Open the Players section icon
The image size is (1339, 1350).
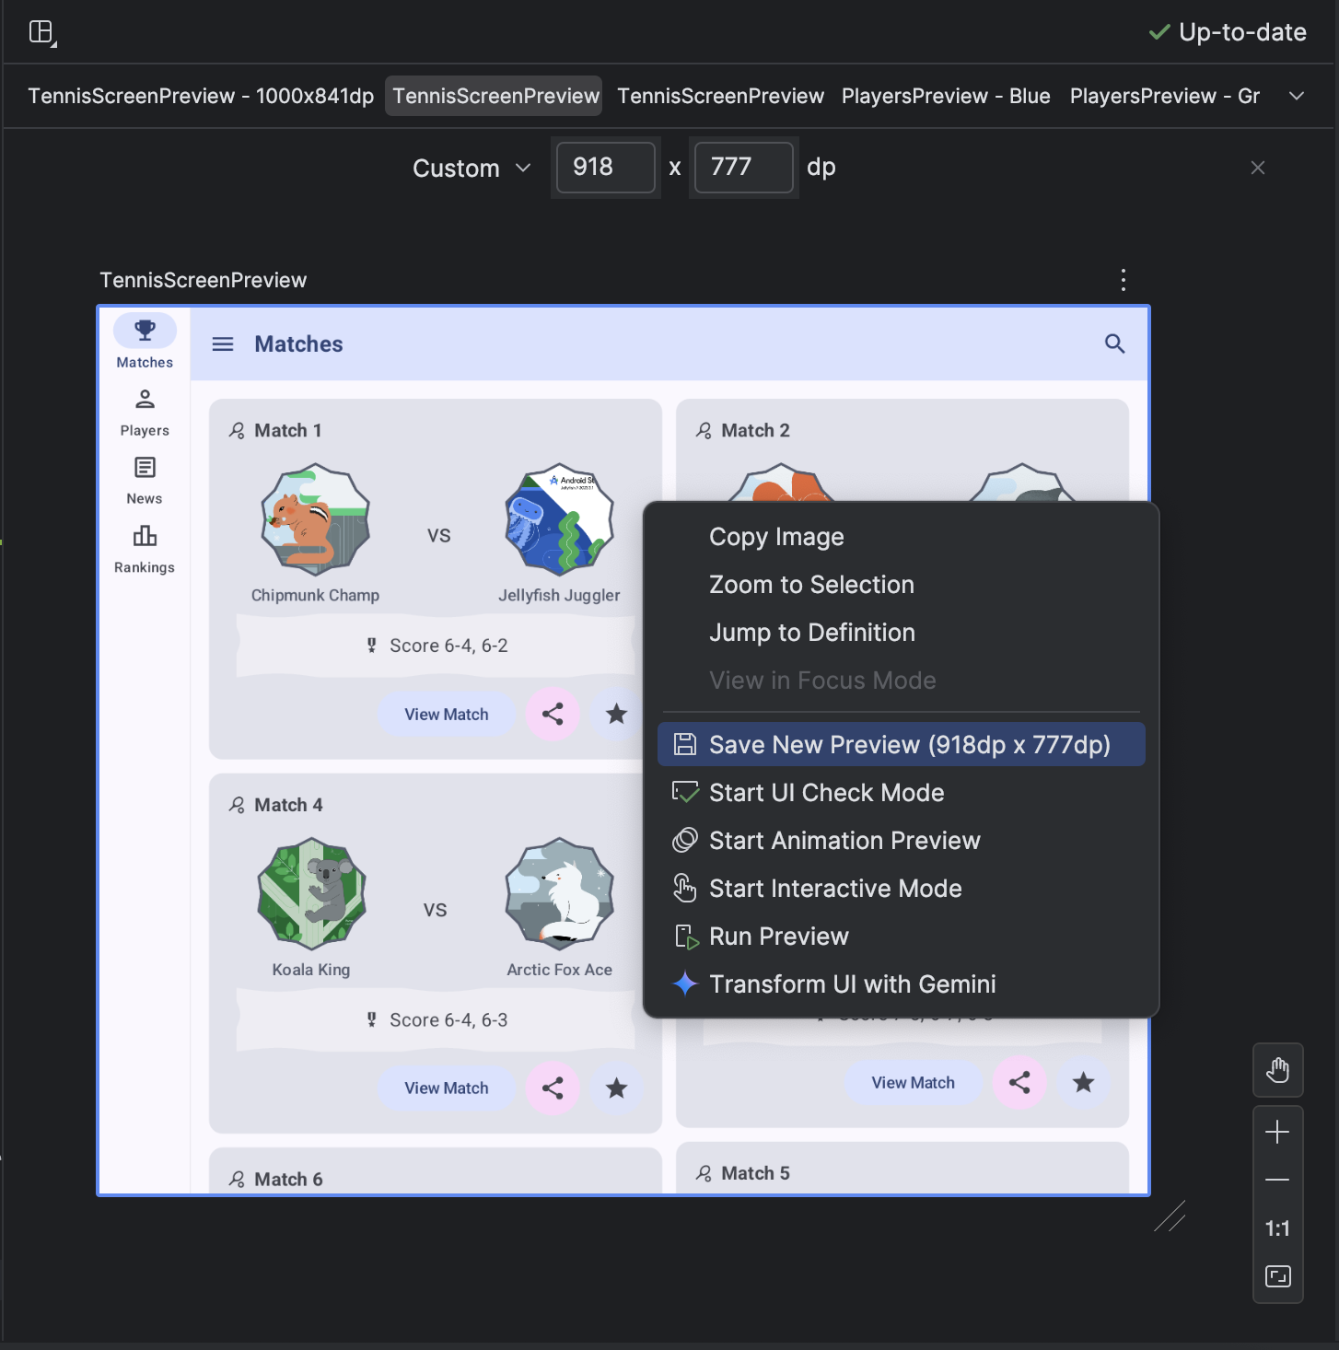click(x=144, y=399)
